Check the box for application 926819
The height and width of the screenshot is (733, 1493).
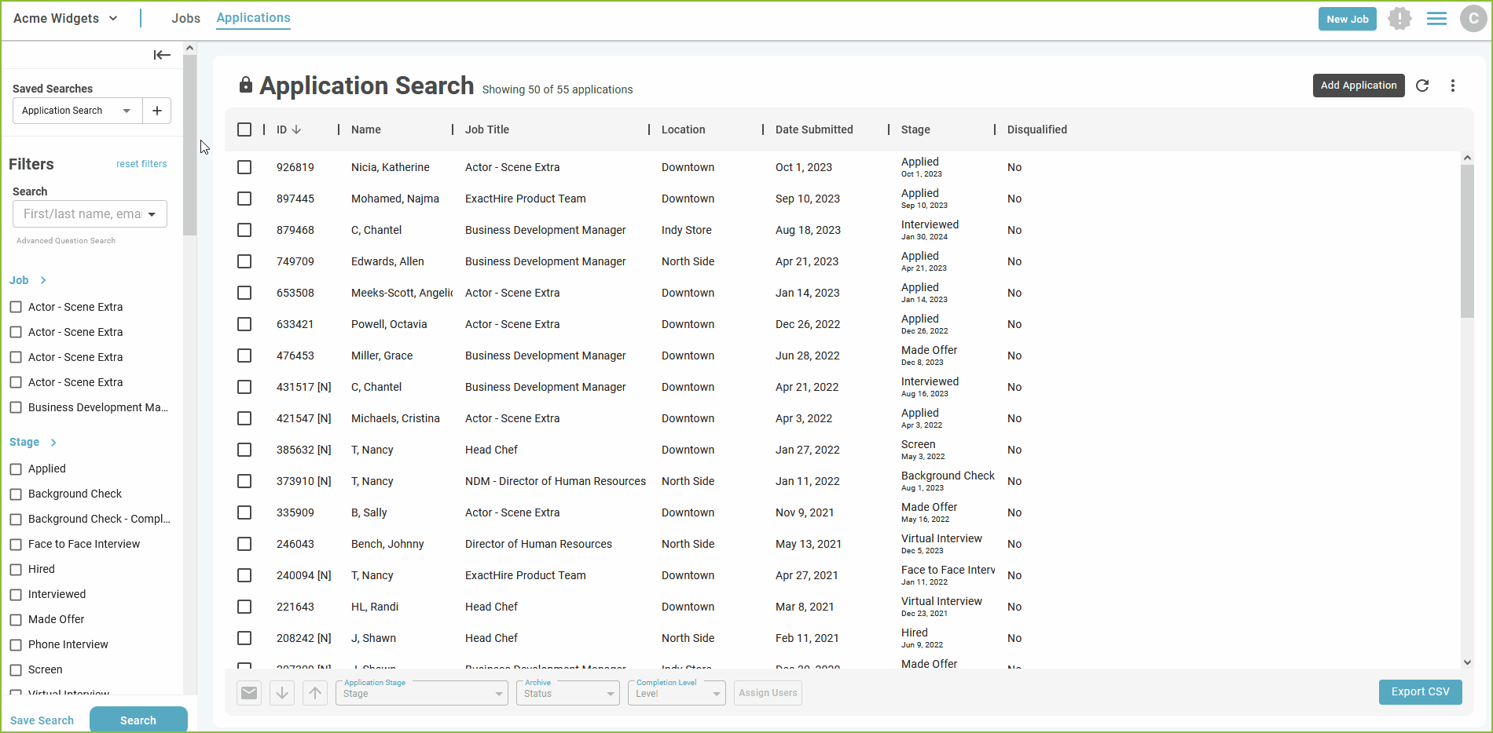244,167
